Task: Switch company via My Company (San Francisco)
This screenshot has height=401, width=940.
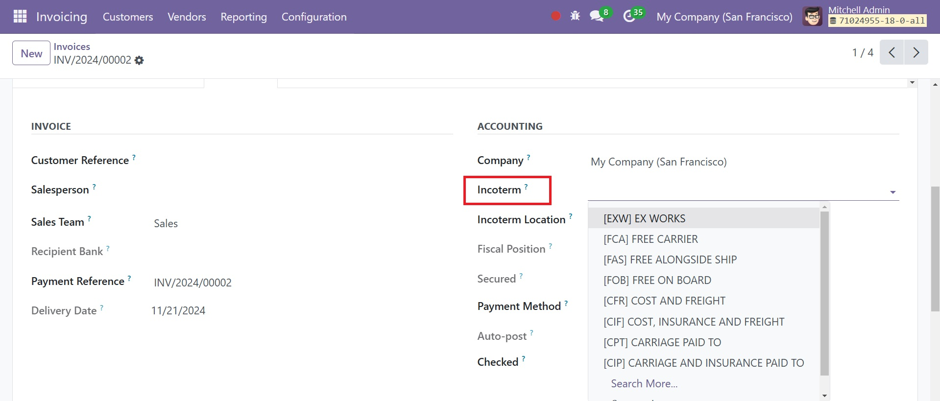Action: point(724,17)
